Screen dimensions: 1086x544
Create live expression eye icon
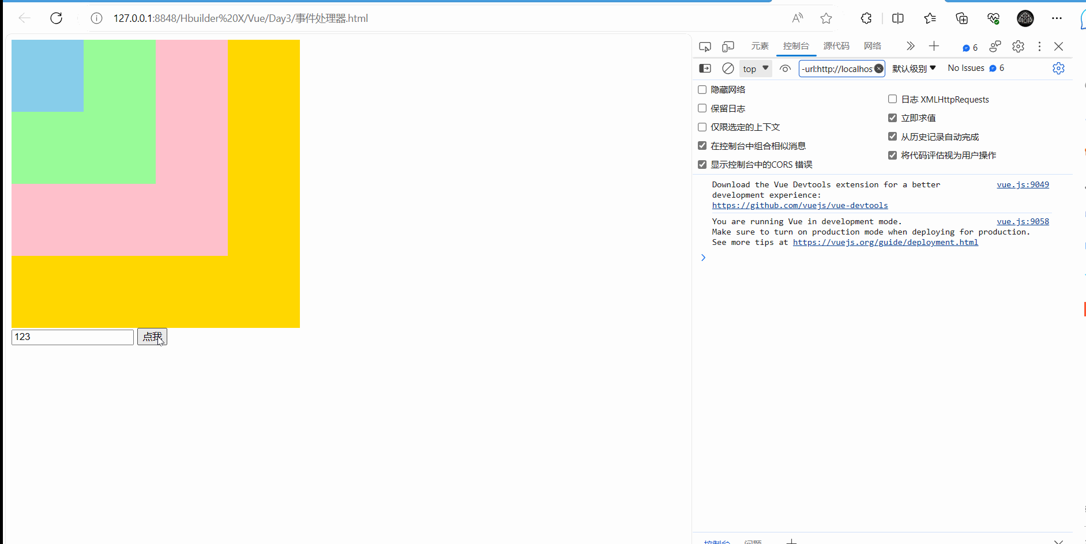[785, 69]
